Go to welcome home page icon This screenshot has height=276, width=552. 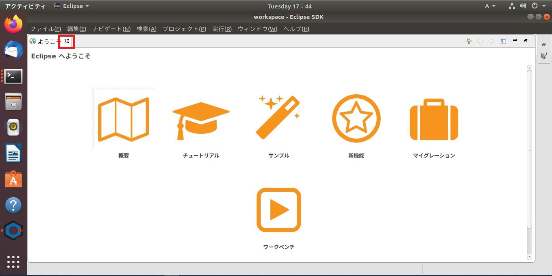click(469, 41)
